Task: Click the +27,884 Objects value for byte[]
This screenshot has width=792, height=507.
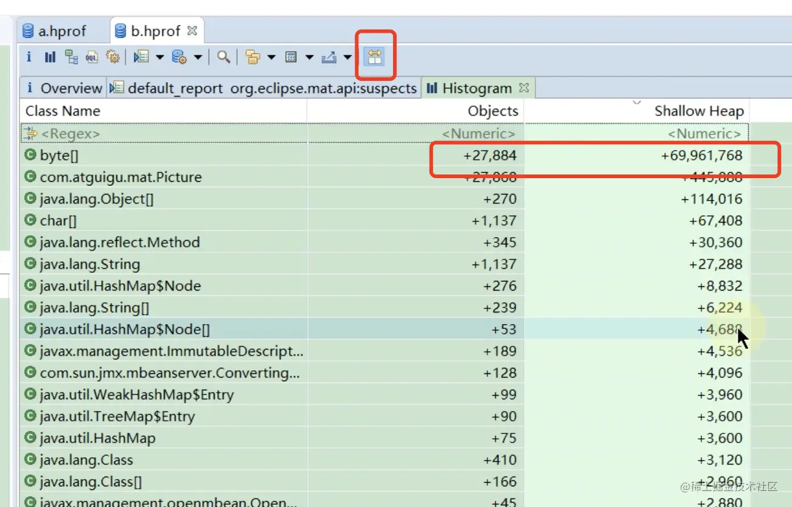Action: [490, 155]
